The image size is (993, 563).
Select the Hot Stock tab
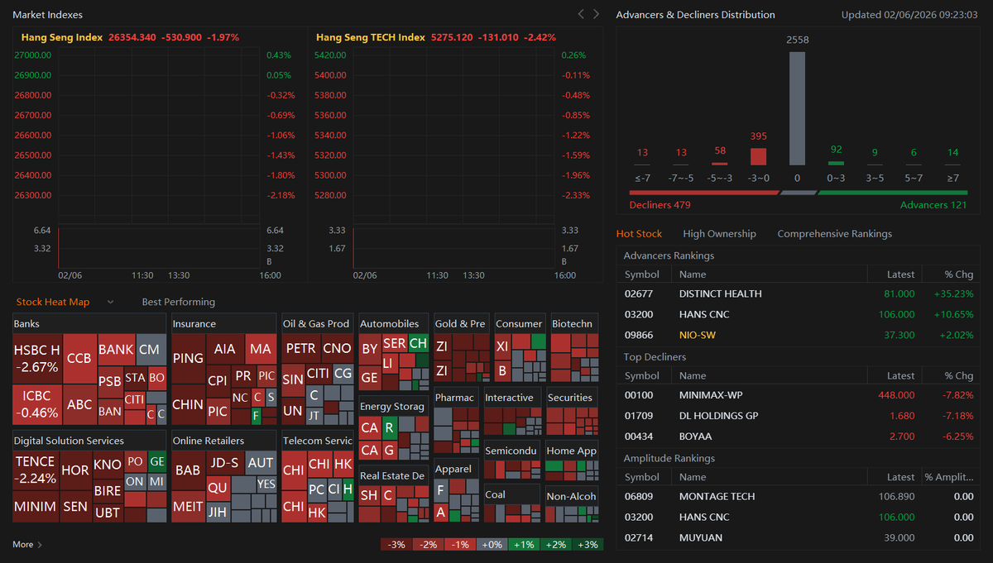(x=639, y=233)
